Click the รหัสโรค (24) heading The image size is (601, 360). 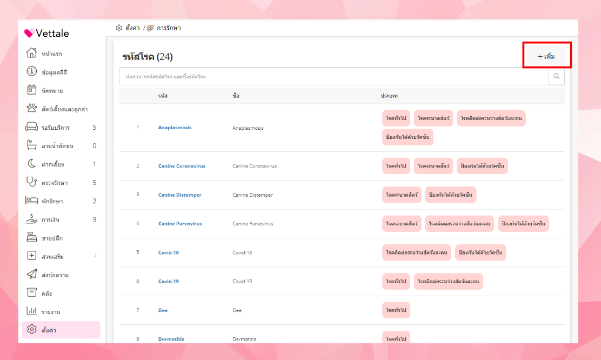148,57
